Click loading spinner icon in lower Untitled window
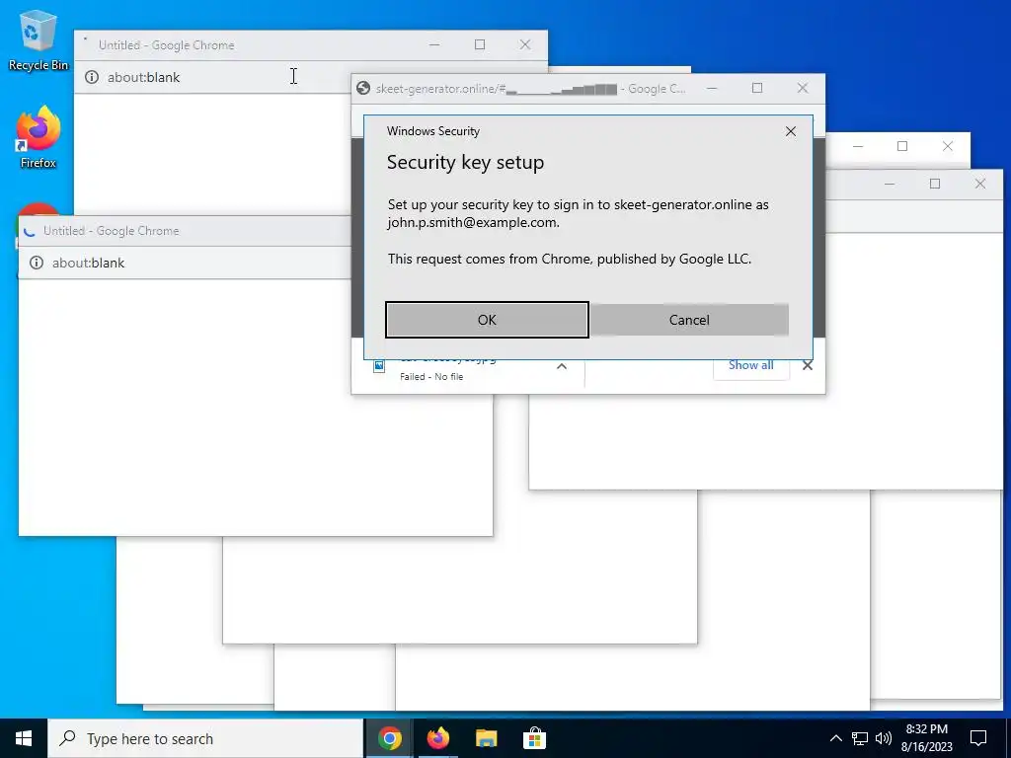Viewport: 1011px width, 758px height. (x=30, y=231)
